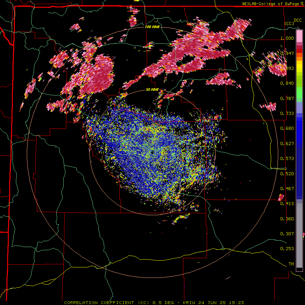The height and width of the screenshot is (305, 305).
Task: Click the TH threshold label
Action: (291, 264)
